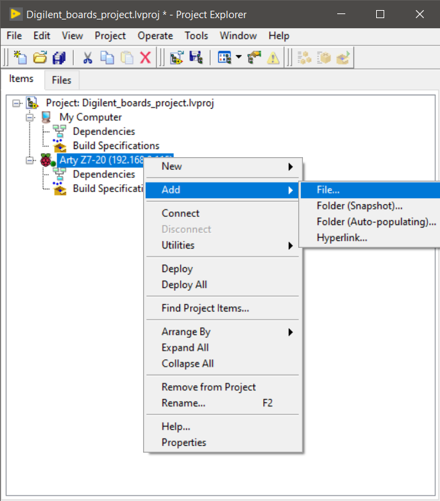
Task: Select Expand All in context menu
Action: 223,348
